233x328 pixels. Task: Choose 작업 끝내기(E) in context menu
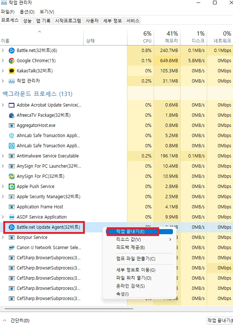click(139, 232)
